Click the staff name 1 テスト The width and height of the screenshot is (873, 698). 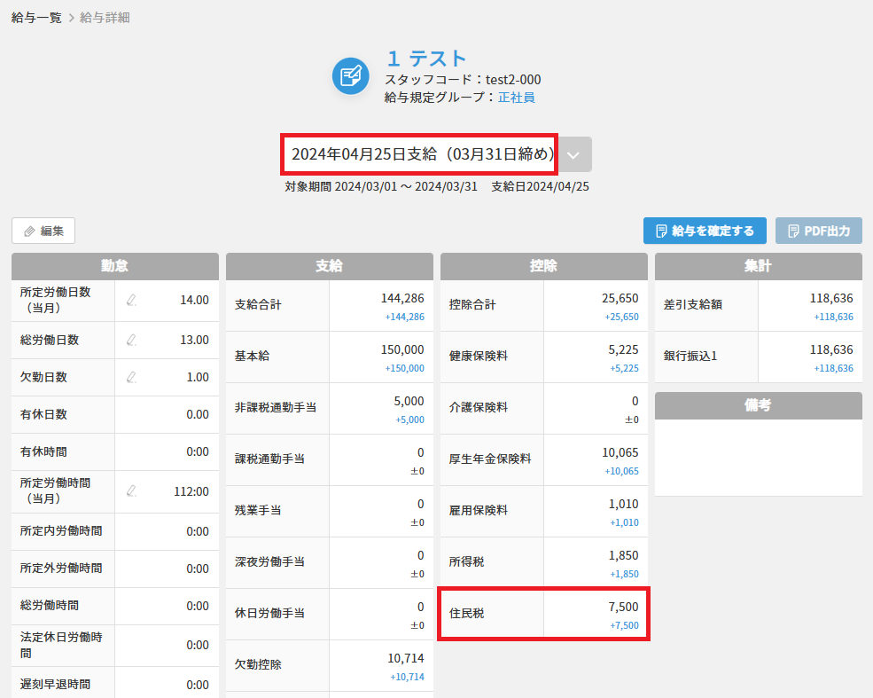pos(426,59)
